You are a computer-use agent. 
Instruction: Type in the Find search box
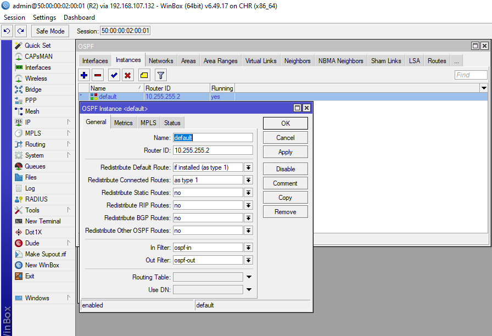470,75
